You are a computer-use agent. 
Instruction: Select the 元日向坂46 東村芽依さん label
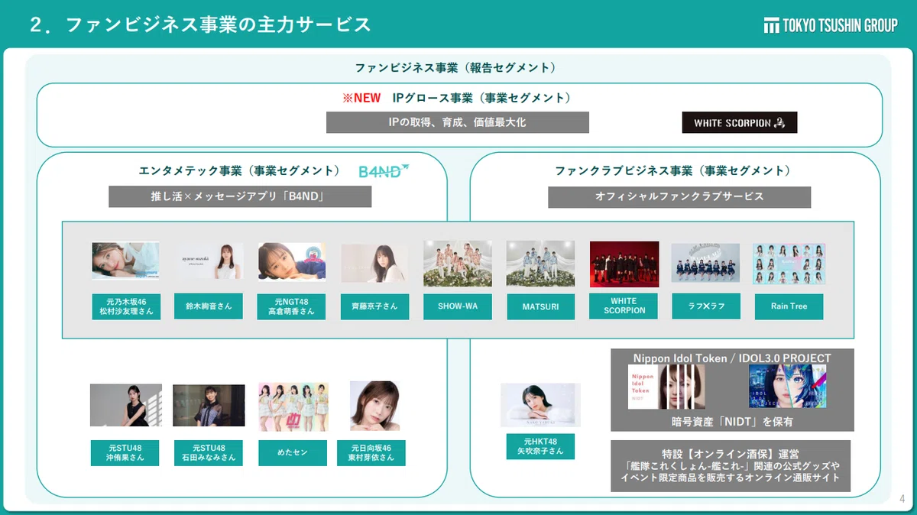(x=372, y=452)
